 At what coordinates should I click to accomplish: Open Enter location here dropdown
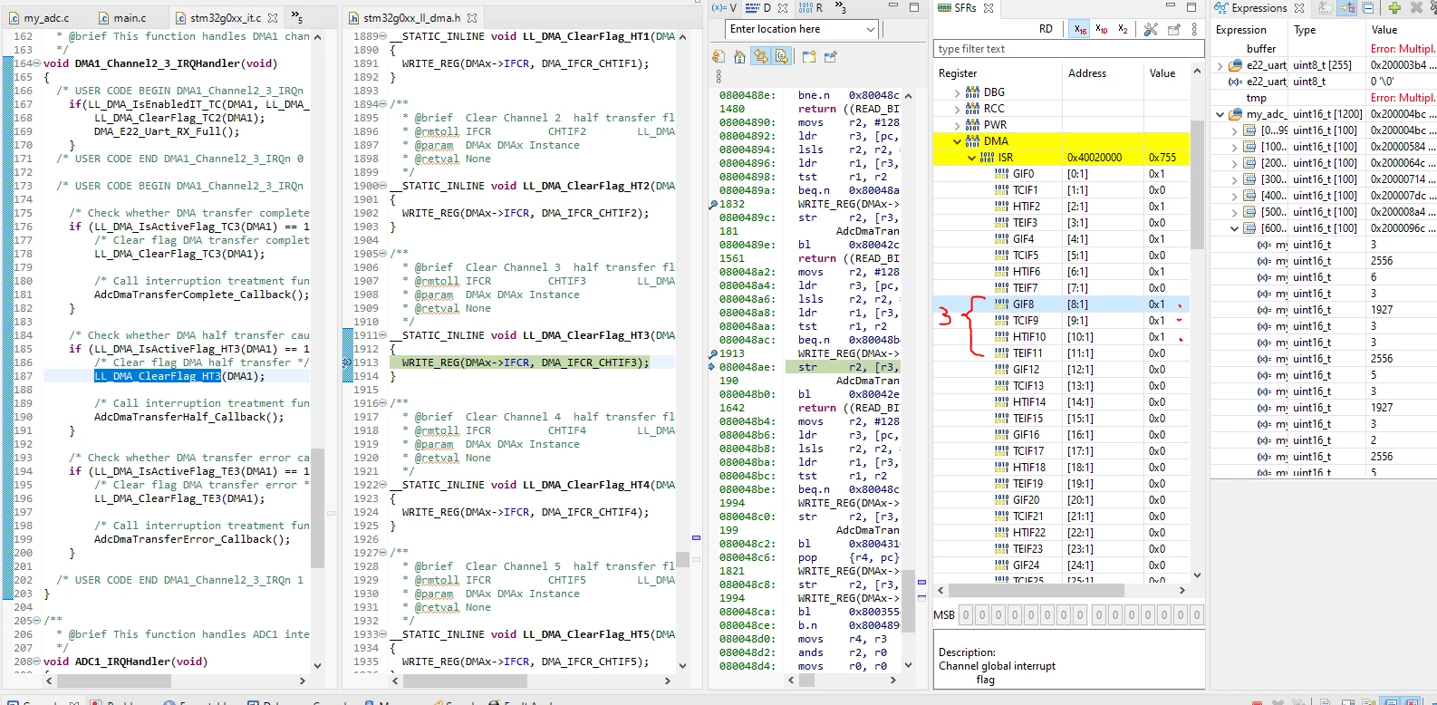870,29
